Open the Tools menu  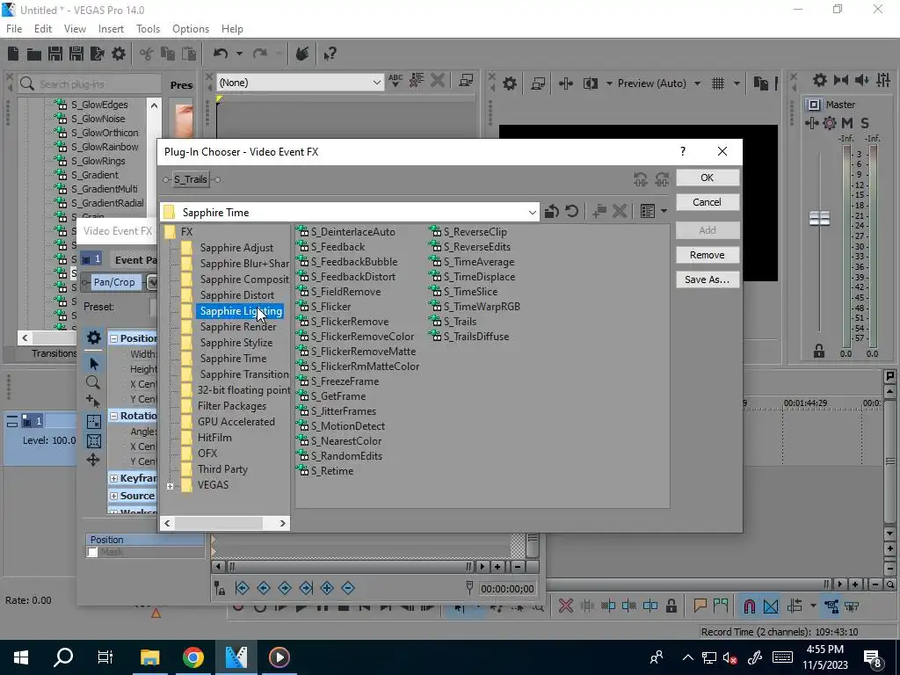148,29
